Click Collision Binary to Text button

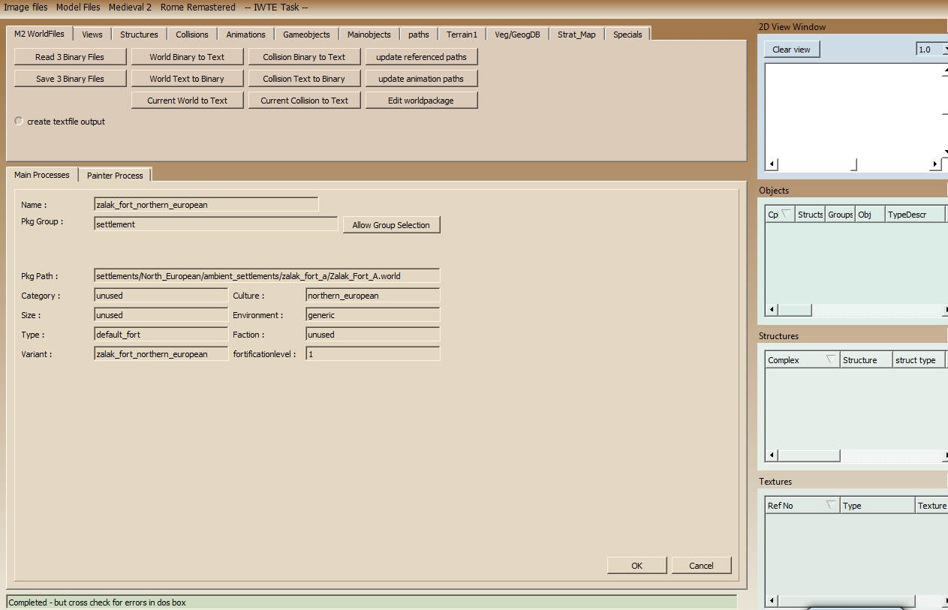tap(304, 57)
